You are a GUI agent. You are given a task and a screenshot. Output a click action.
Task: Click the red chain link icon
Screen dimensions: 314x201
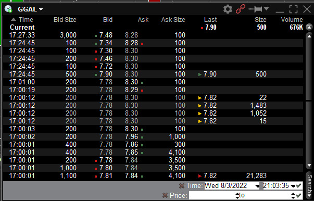(241, 9)
